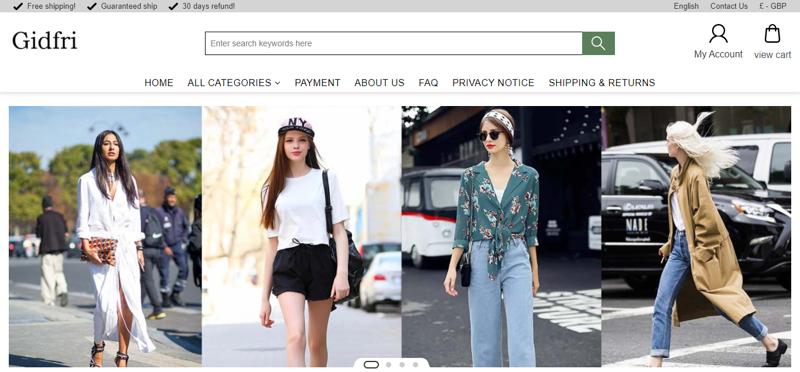
Task: Switch to the second carousel slide dot
Action: [388, 364]
